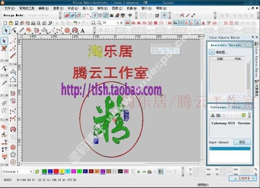Open the 图像 menu
260x188 pixels.
(x=117, y=8)
